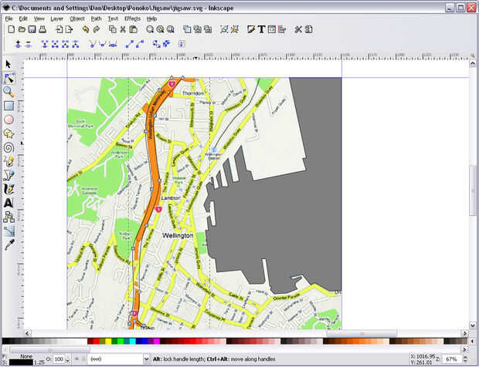The height and width of the screenshot is (367, 479).
Task: Click the Undo arrow icon
Action: coord(85,29)
